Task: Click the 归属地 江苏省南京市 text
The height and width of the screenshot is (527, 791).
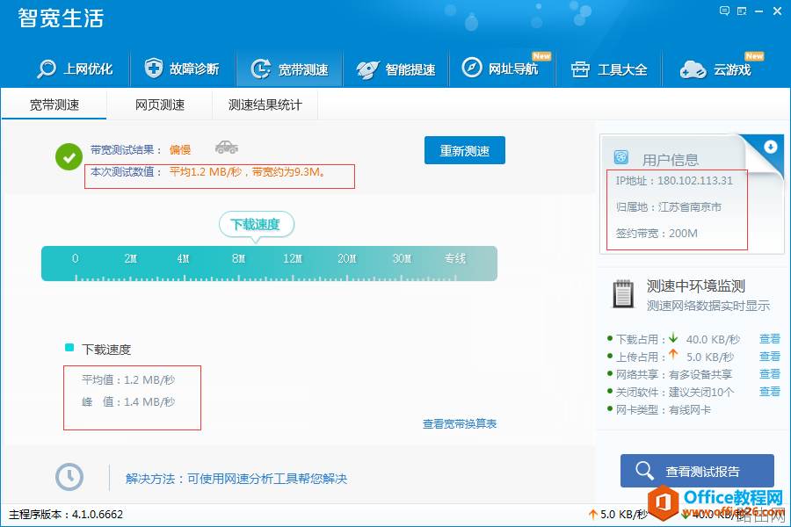Action: (x=669, y=206)
